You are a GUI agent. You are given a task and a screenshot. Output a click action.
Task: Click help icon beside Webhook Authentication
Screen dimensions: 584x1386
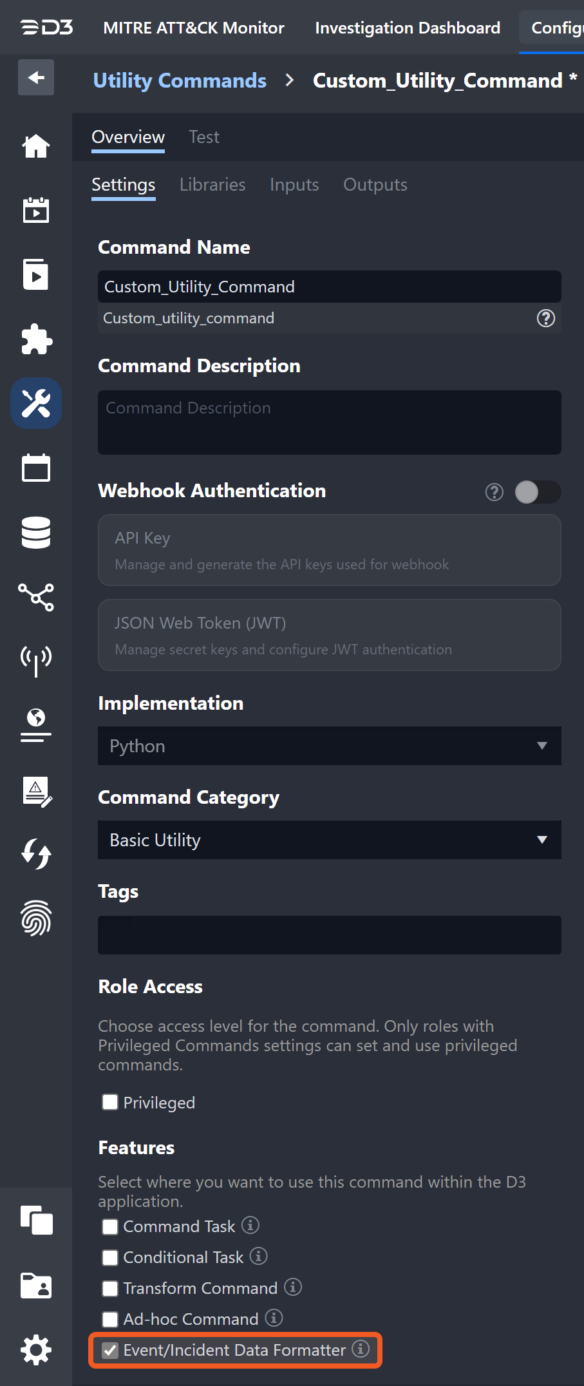click(494, 492)
